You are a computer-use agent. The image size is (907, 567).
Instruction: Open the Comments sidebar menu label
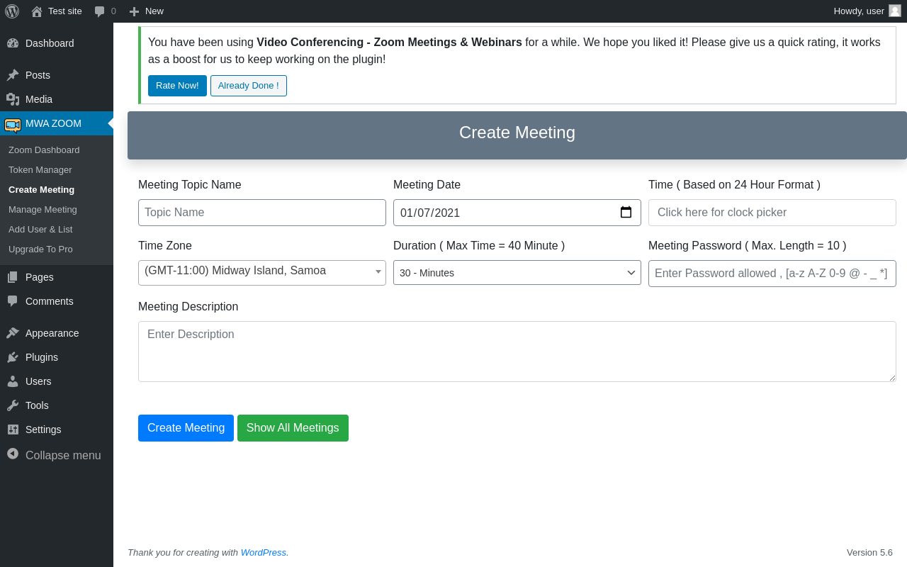(50, 301)
